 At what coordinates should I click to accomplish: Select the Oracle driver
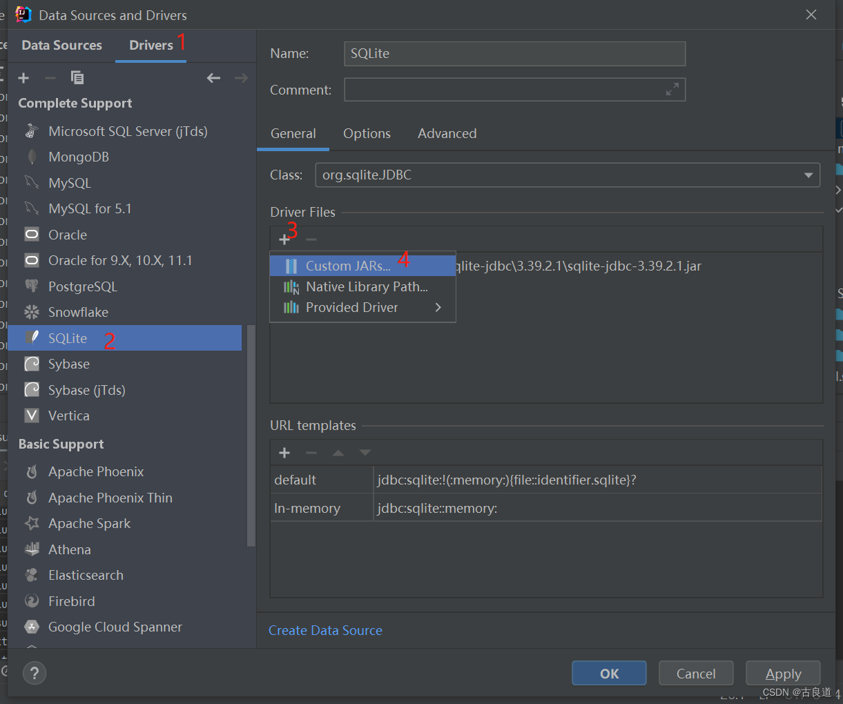(x=125, y=235)
